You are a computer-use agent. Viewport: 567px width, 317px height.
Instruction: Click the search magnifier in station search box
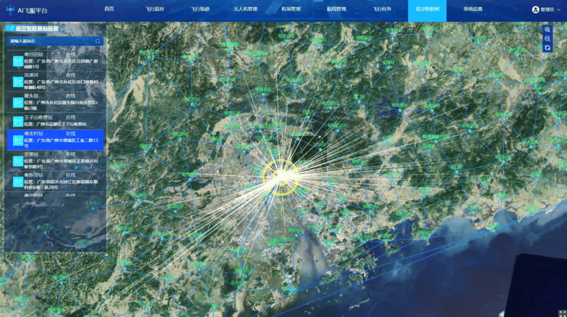pos(98,41)
